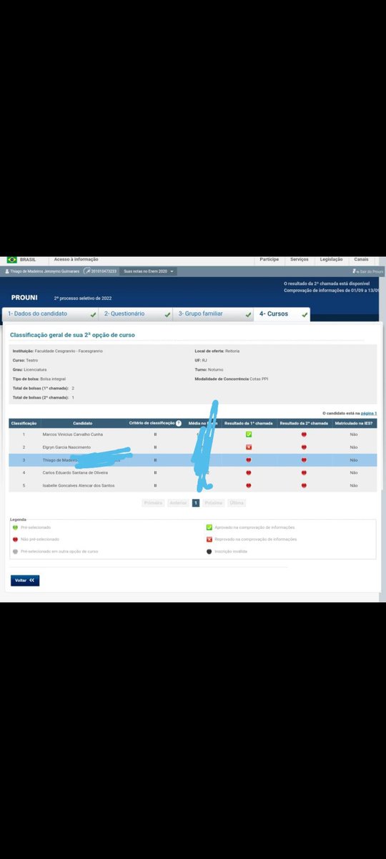Image resolution: width=386 pixels, height=859 pixels.
Task: Click the Última pagination button
Action: point(237,503)
